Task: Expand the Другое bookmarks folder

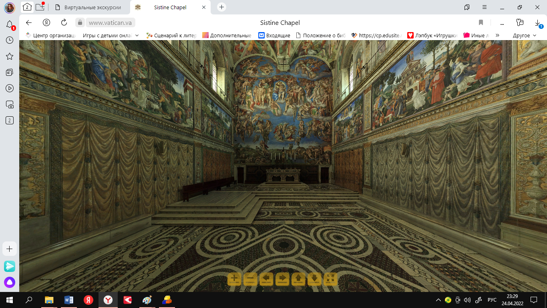Action: (x=525, y=35)
